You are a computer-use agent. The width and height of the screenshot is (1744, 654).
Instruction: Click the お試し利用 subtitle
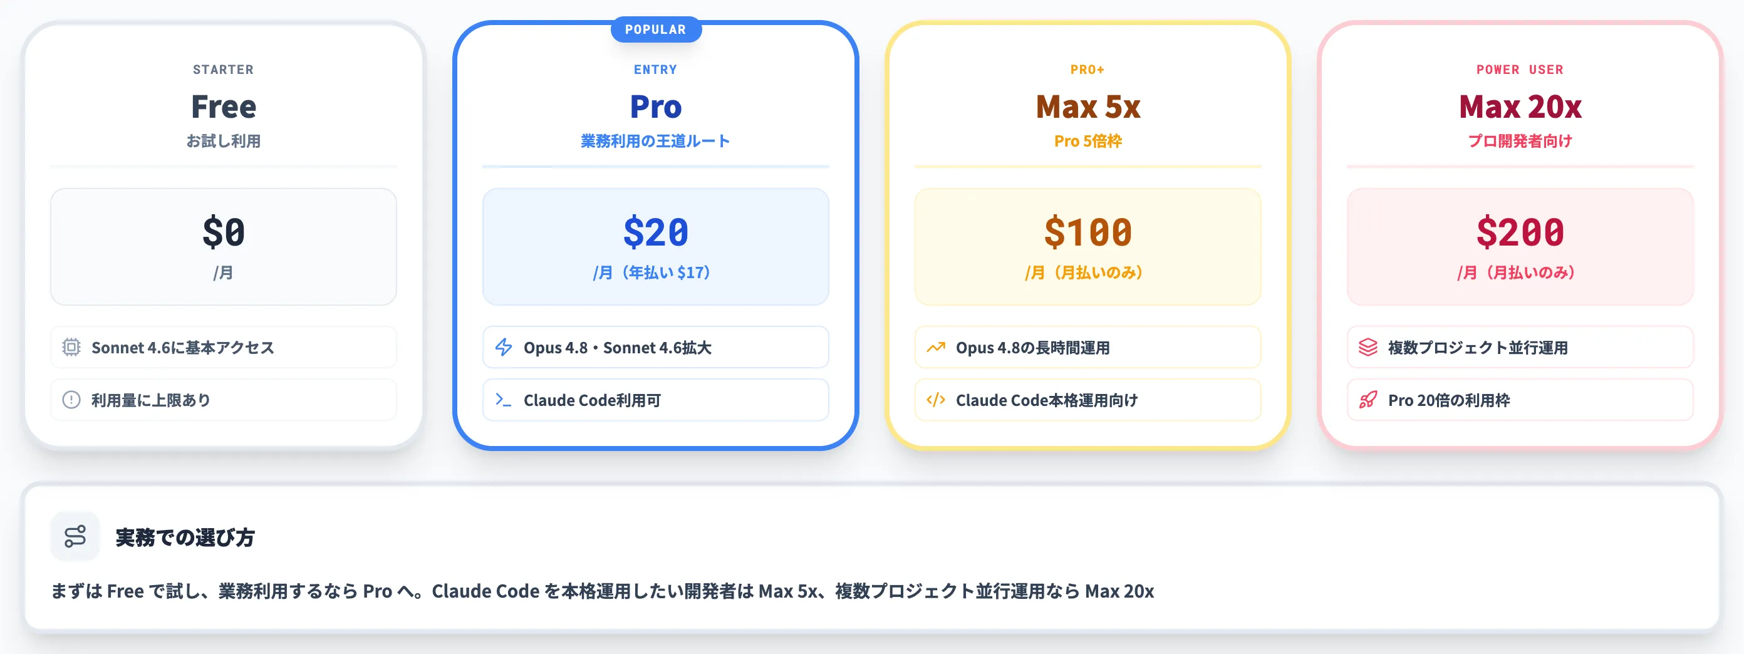[x=224, y=141]
